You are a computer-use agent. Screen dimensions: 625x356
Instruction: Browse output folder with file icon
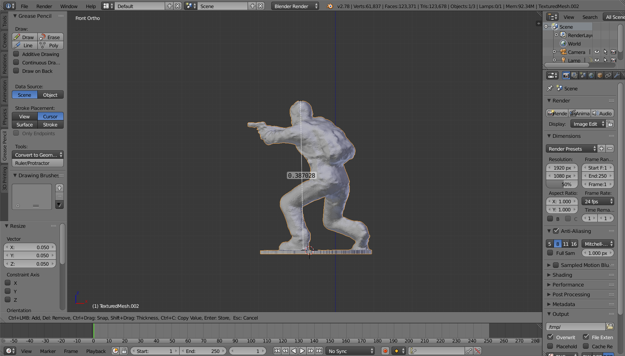click(x=610, y=326)
